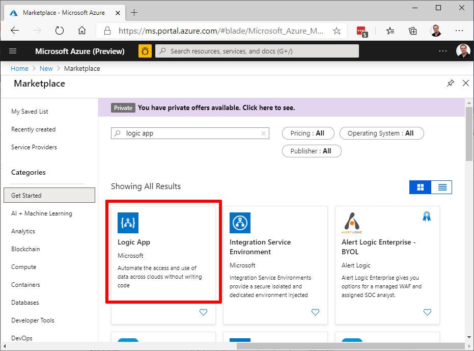Click the Logic App product icon

coord(128,223)
